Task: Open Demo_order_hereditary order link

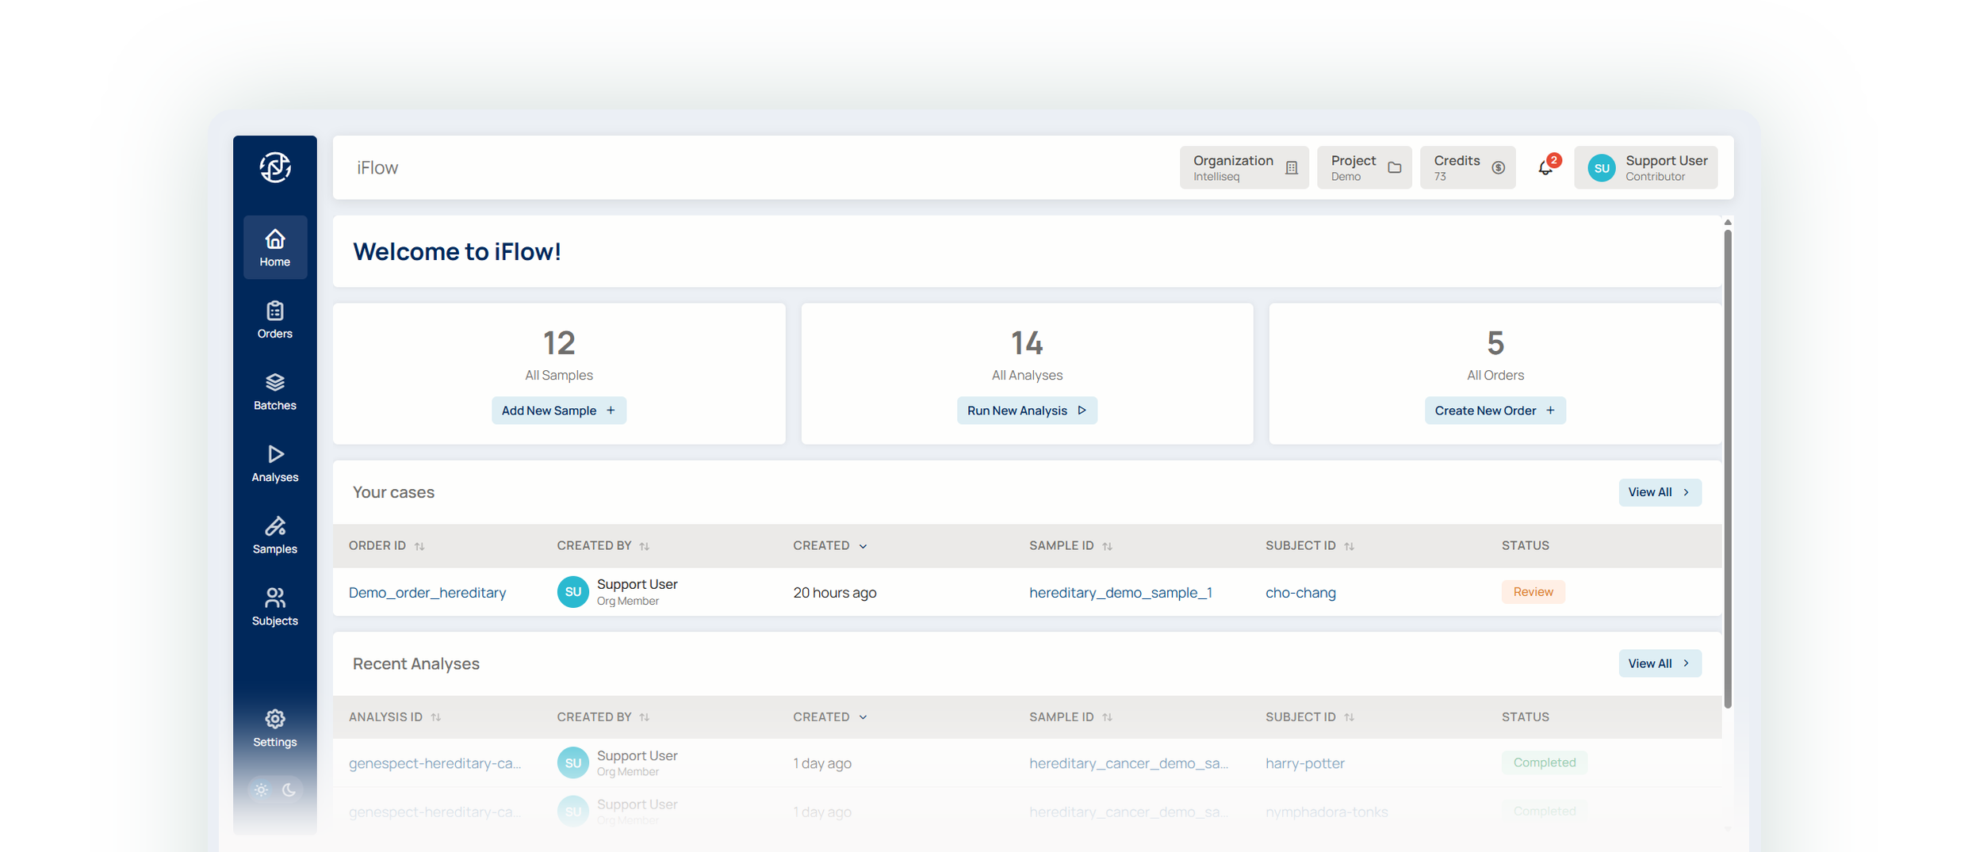Action: [427, 592]
